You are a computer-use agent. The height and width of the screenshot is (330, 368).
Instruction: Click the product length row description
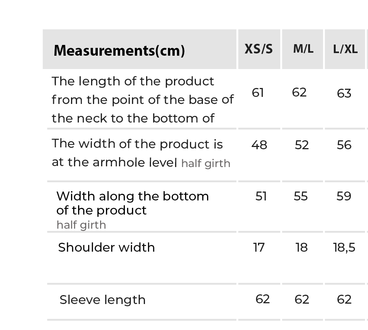[x=142, y=99]
